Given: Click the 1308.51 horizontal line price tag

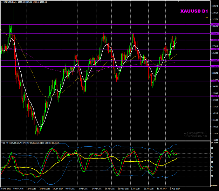Looking at the screenshot, I should [x=215, y=24].
